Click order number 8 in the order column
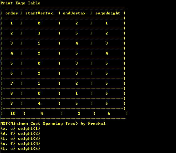Image resolution: width=176 pixels, height=153 pixels. click(12, 93)
